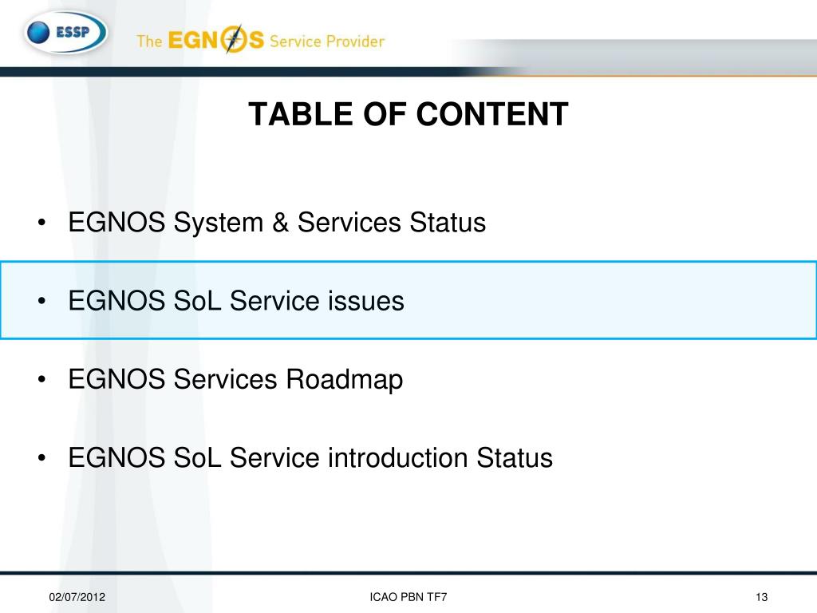Select the 'TABLE OF CONTENT' title

(408, 114)
